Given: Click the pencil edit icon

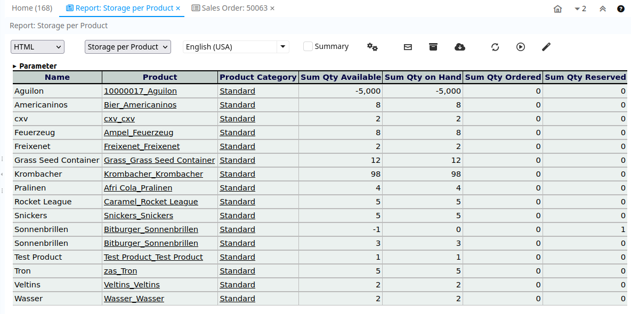Looking at the screenshot, I should pyautogui.click(x=546, y=47).
